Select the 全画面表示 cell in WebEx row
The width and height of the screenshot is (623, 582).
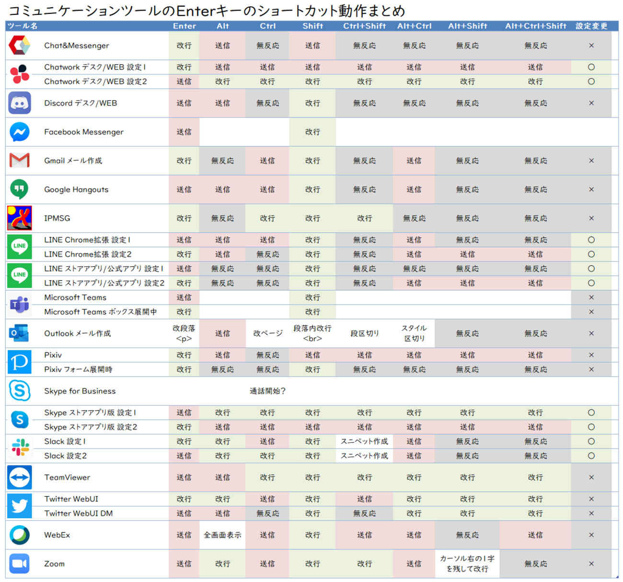(222, 535)
